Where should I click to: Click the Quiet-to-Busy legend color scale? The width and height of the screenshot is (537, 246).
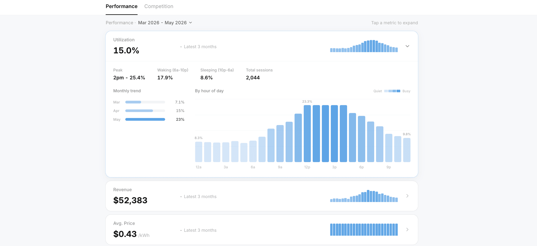[392, 91]
